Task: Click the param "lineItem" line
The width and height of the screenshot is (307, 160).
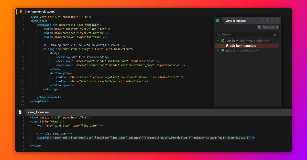Action: point(77,29)
